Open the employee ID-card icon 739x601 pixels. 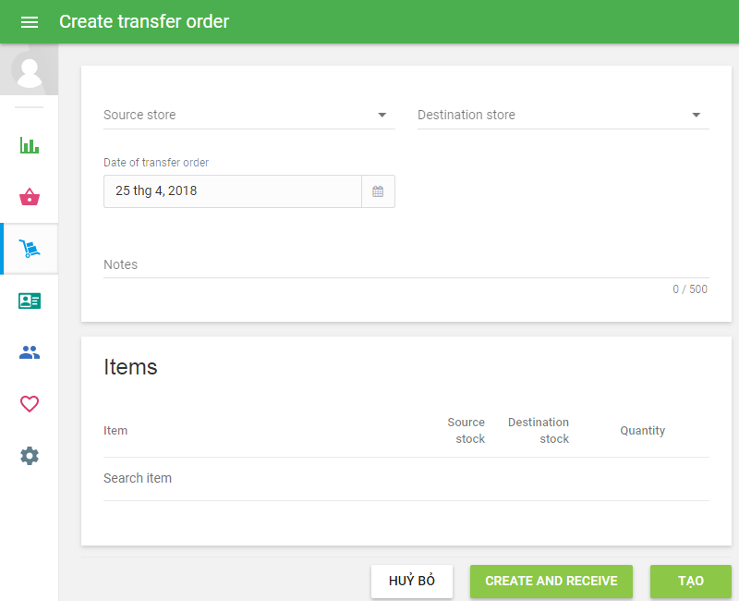(x=29, y=300)
